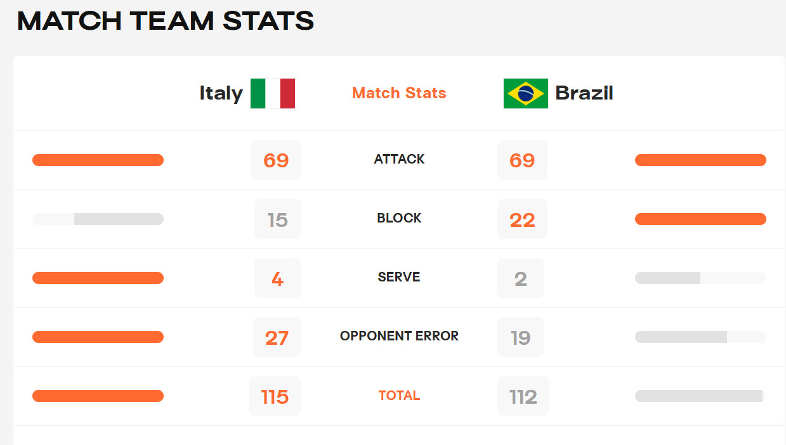Click the Italy flag icon
Viewport: 786px width, 445px height.
(273, 93)
